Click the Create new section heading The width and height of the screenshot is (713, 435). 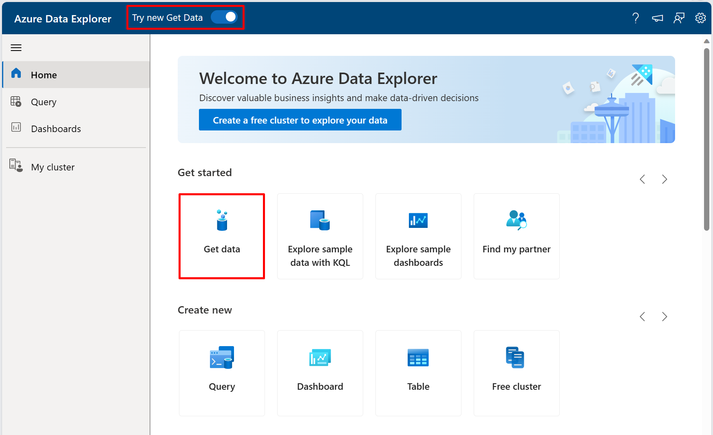[x=205, y=310]
